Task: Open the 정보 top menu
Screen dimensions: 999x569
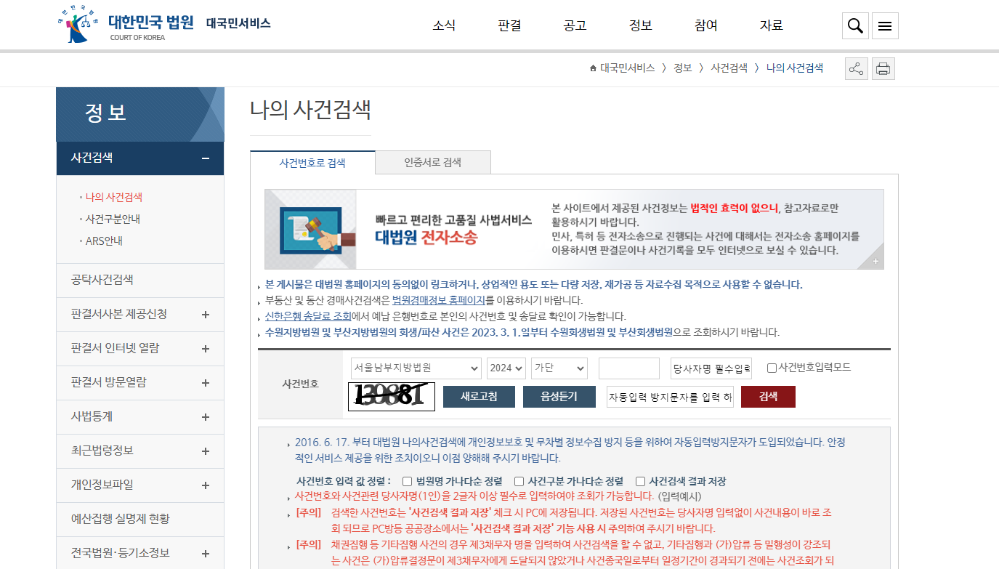Action: pyautogui.click(x=640, y=25)
